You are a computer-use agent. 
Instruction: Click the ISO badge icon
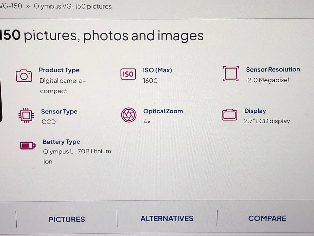(x=128, y=74)
